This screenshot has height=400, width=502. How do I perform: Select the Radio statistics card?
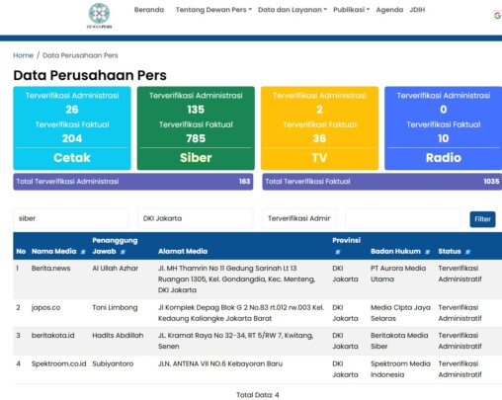point(444,128)
